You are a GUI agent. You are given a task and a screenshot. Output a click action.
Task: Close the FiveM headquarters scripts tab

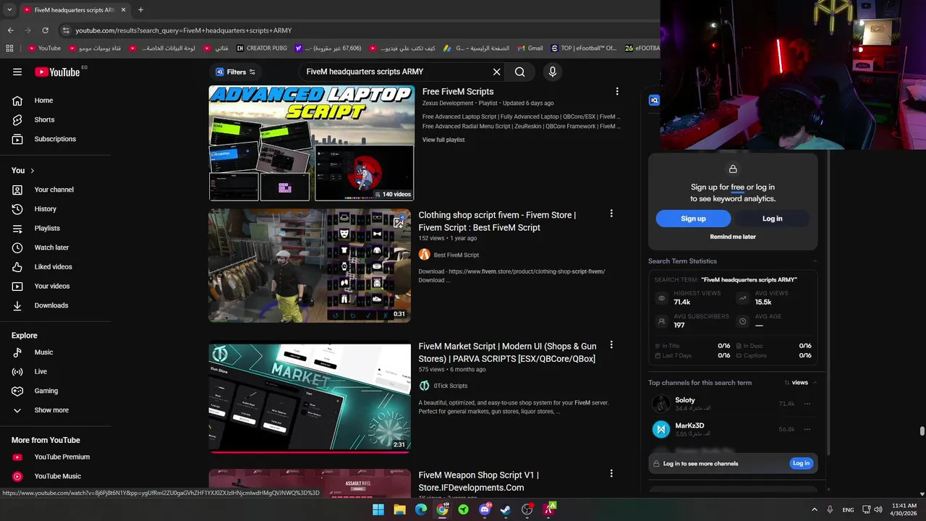[123, 10]
